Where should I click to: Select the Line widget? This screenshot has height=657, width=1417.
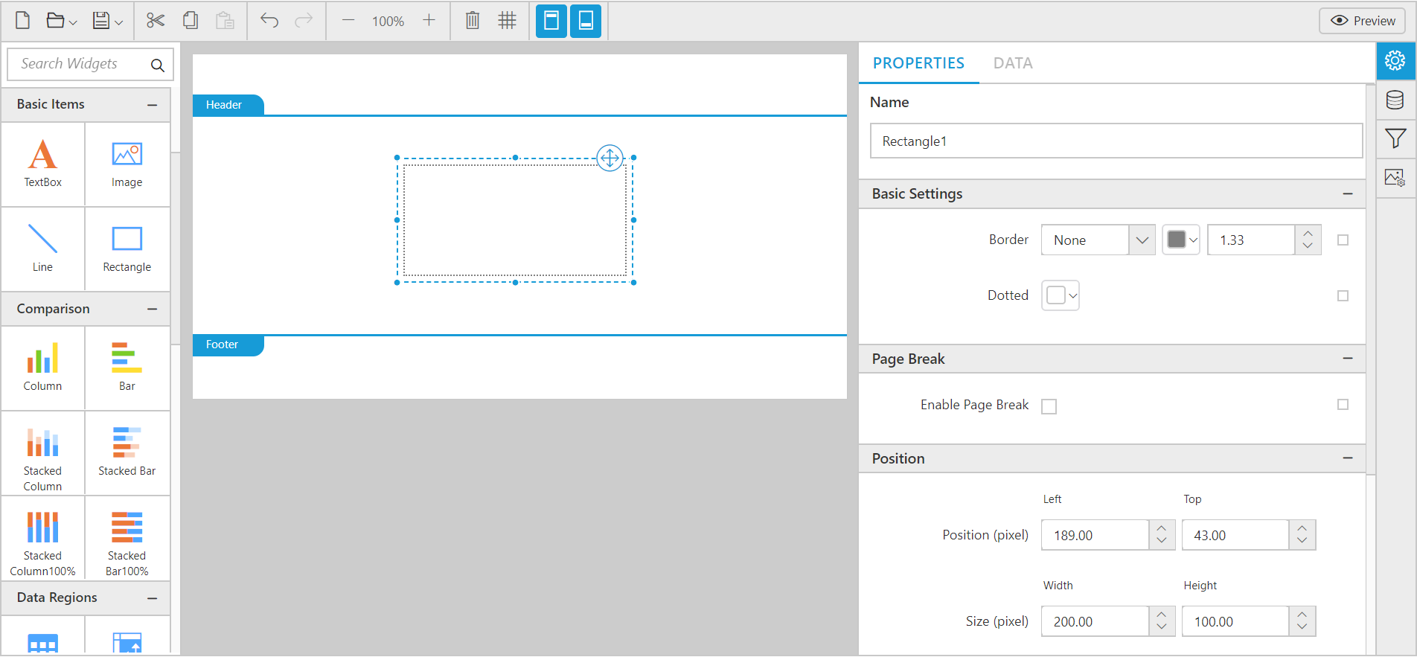point(43,249)
